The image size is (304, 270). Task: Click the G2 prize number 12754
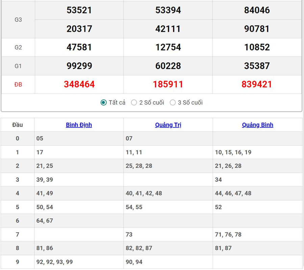point(168,47)
